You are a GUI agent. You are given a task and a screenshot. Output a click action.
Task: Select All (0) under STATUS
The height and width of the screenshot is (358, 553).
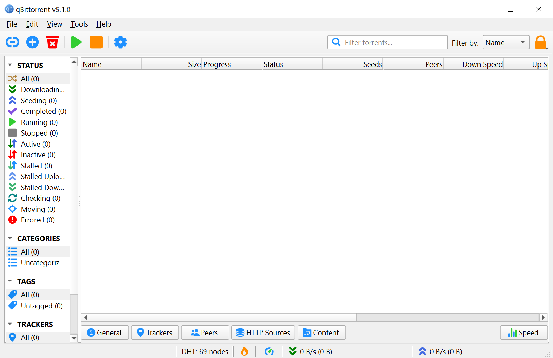38,79
